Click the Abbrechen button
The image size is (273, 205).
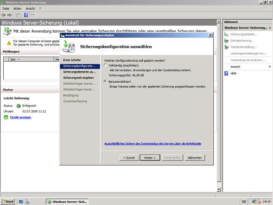195,158
